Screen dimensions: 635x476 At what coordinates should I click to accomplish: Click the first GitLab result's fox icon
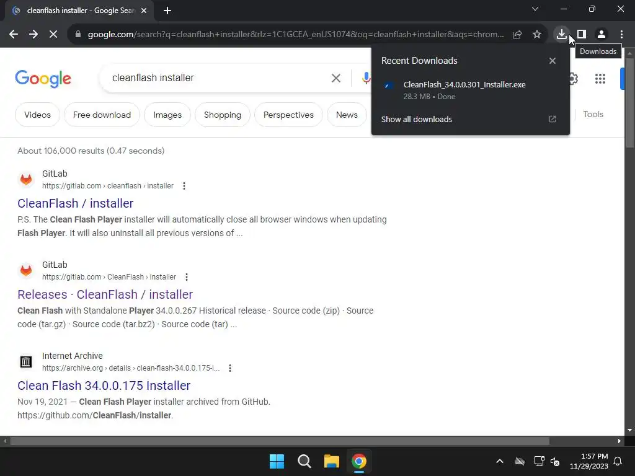pyautogui.click(x=26, y=179)
